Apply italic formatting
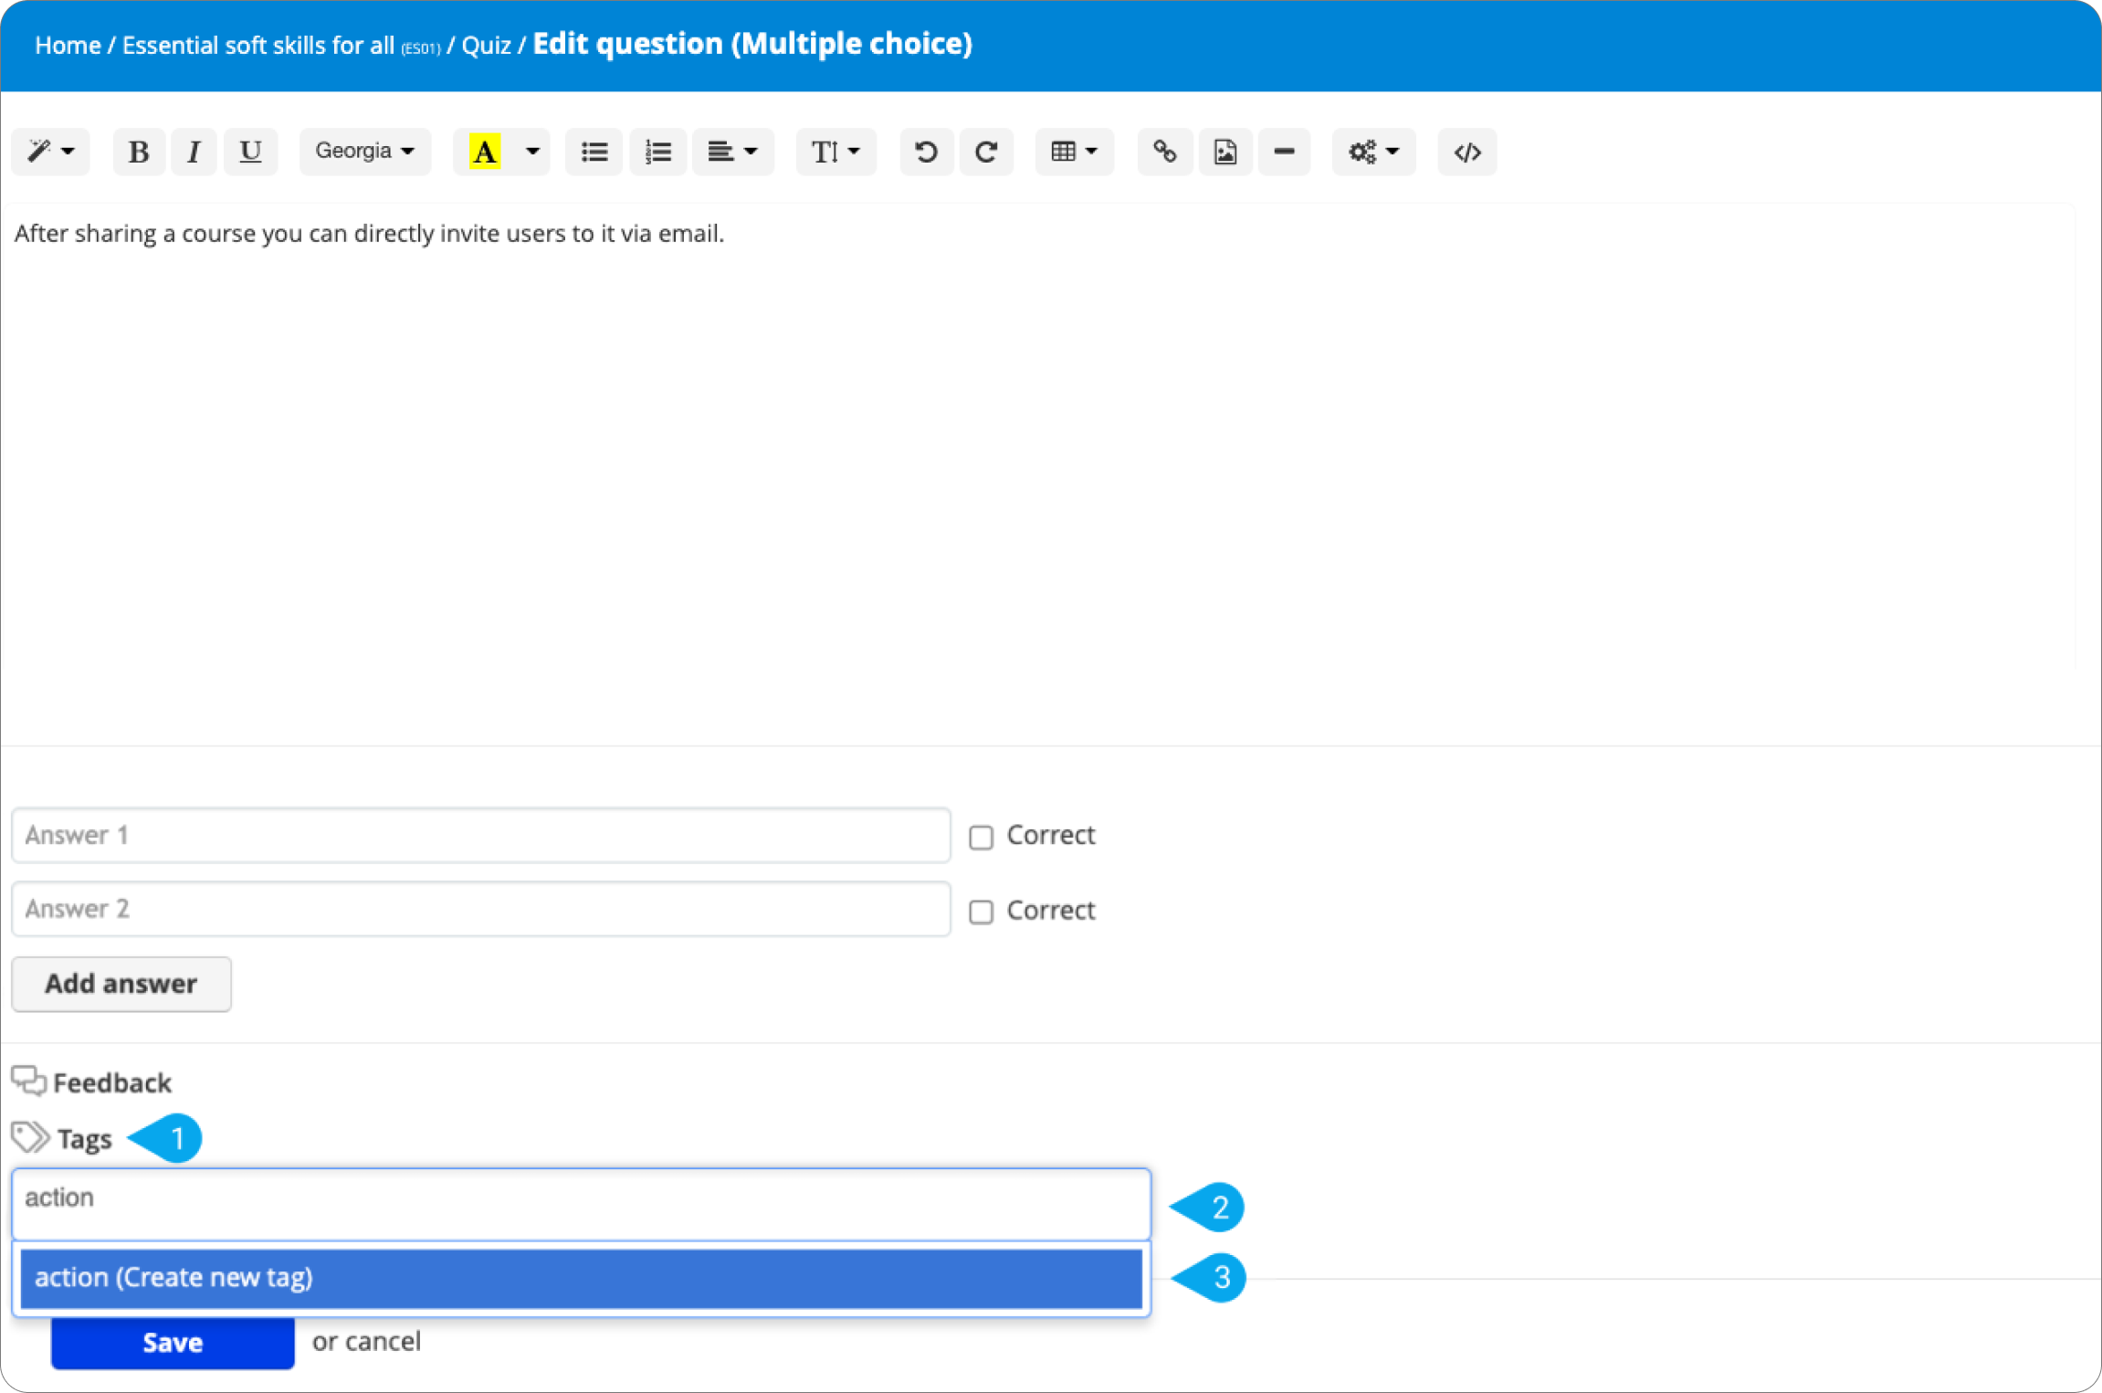 pyautogui.click(x=194, y=151)
